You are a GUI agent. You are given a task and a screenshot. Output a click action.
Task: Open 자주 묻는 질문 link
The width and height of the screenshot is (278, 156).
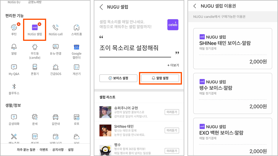(x=26, y=150)
